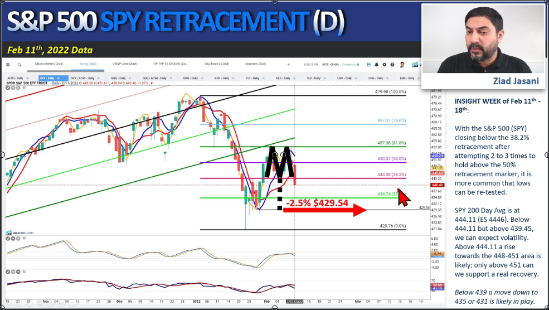
Task: Click the 420.76 (0.0%) Fibonacci label
Action: (x=393, y=226)
